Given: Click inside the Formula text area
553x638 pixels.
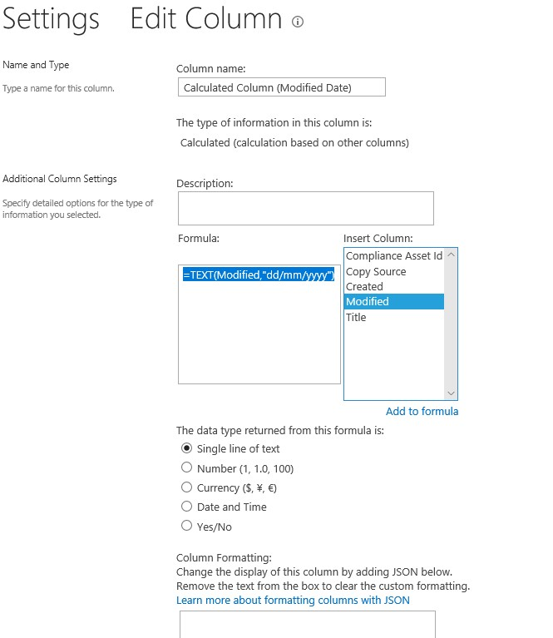Looking at the screenshot, I should [259, 324].
